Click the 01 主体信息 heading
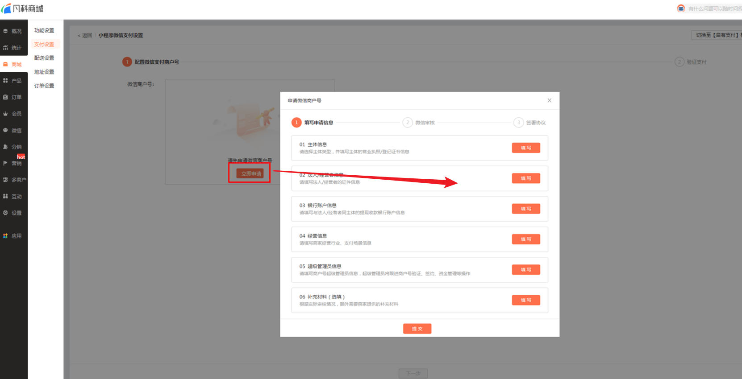Screen dimensions: 742x379 [x=313, y=144]
